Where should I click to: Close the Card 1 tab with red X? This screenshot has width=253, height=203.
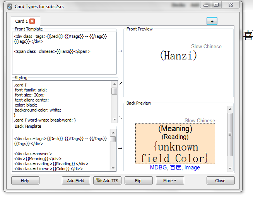point(32,21)
